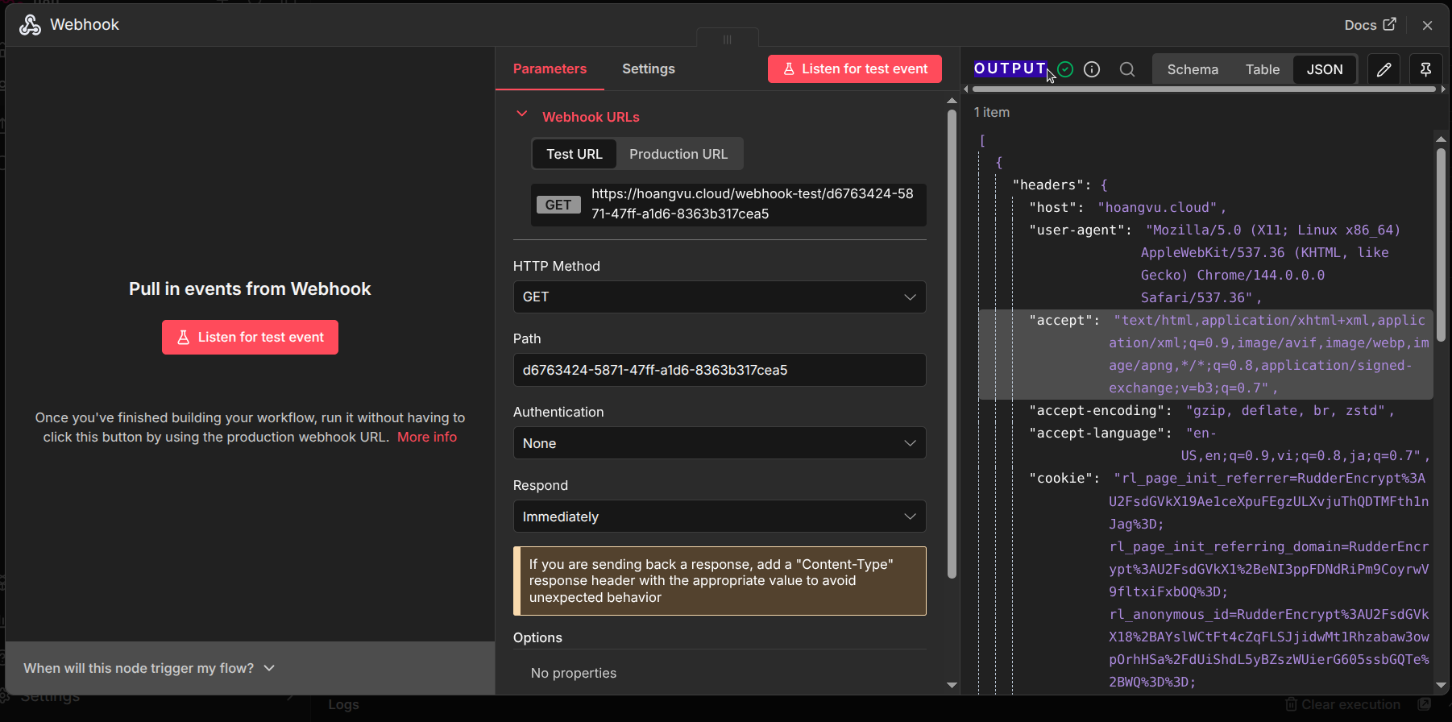The image size is (1452, 722).
Task: Click the "host" key in JSON output
Action: pos(1052,207)
